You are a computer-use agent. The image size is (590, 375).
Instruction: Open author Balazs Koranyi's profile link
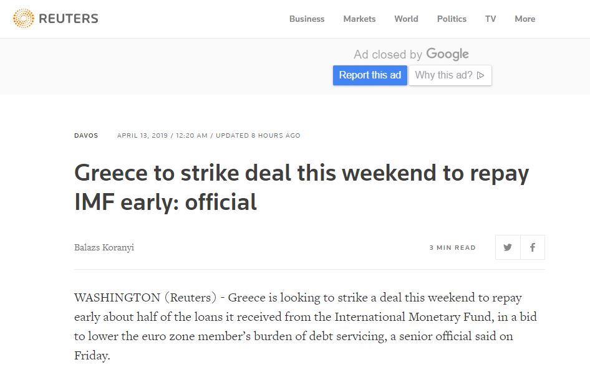tap(104, 247)
